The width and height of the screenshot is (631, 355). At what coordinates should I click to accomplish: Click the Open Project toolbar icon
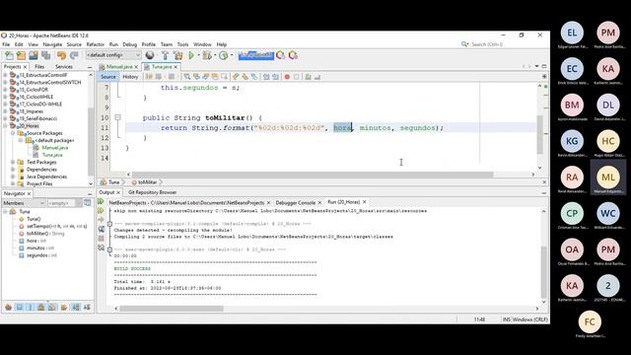[x=34, y=55]
